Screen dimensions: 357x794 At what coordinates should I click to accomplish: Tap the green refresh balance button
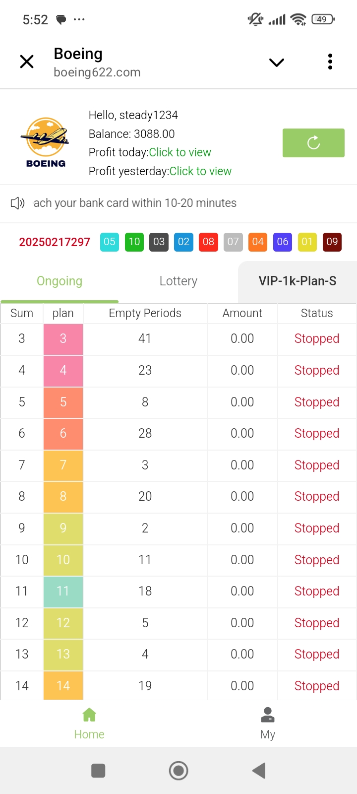click(313, 143)
